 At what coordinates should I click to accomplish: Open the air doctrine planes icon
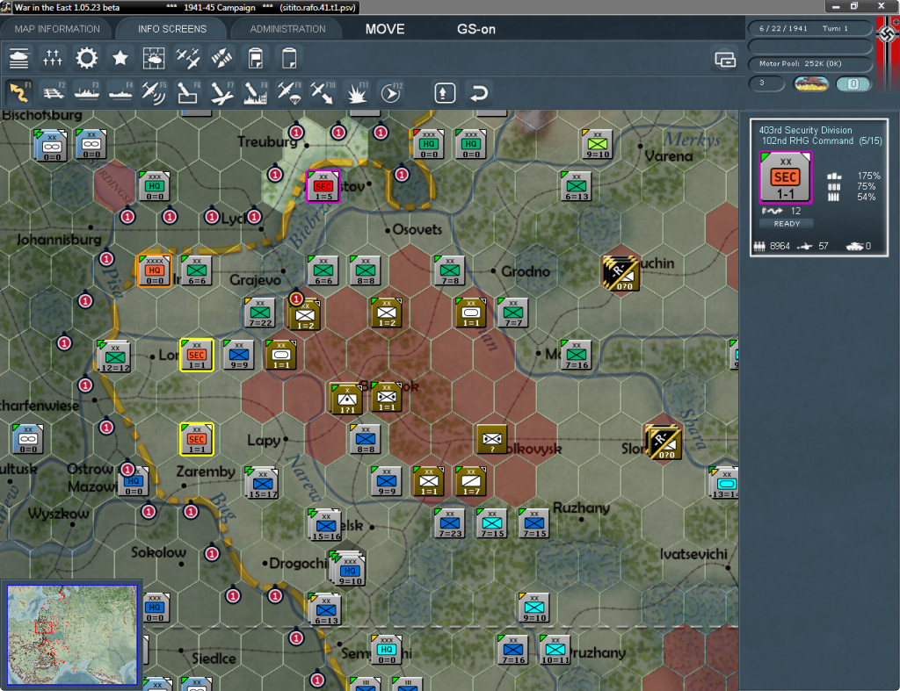pyautogui.click(x=188, y=58)
